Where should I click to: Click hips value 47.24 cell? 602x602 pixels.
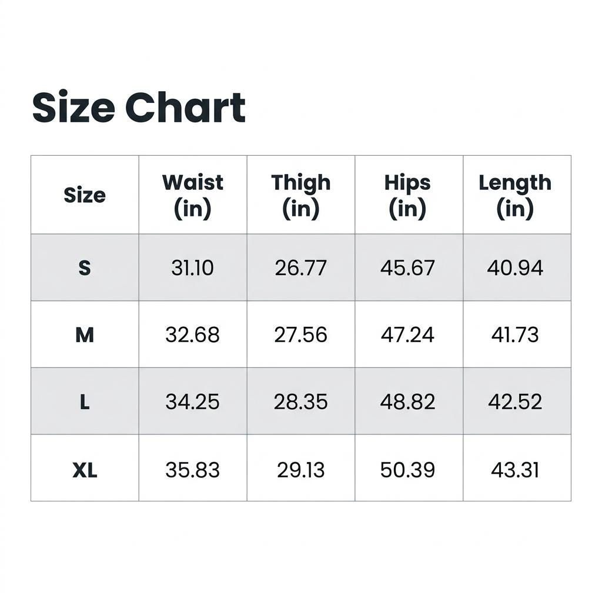[x=408, y=335]
